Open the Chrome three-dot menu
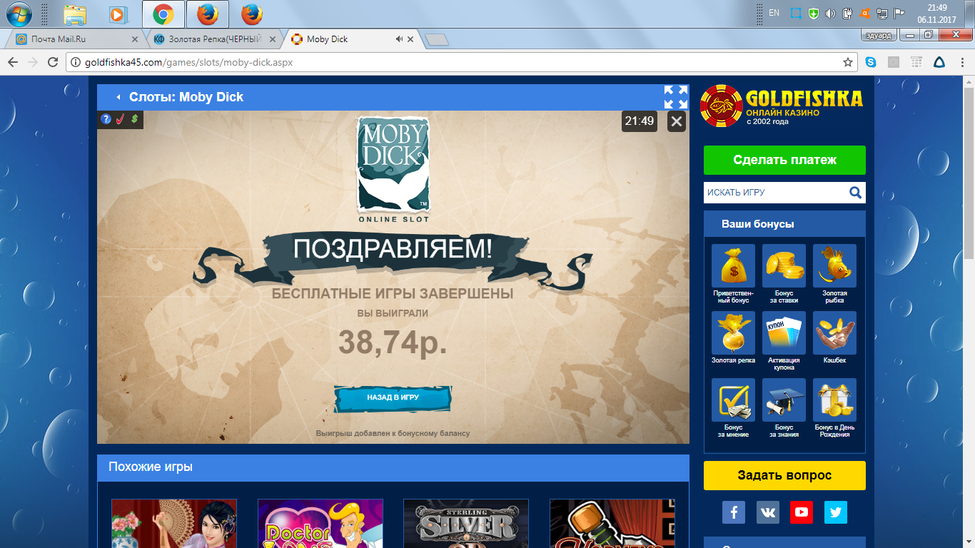Image resolution: width=975 pixels, height=548 pixels. click(962, 62)
